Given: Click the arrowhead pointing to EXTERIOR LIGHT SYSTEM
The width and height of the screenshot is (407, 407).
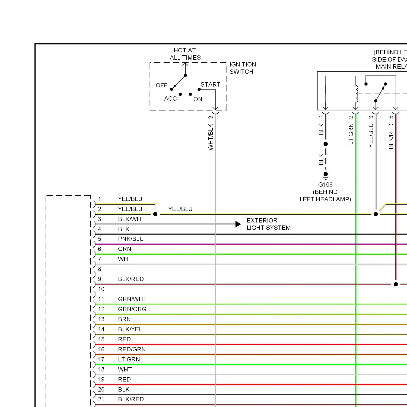Looking at the screenshot, I should pyautogui.click(x=238, y=224).
